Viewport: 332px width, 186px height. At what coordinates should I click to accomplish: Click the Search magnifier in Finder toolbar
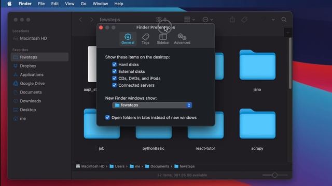coord(284,20)
